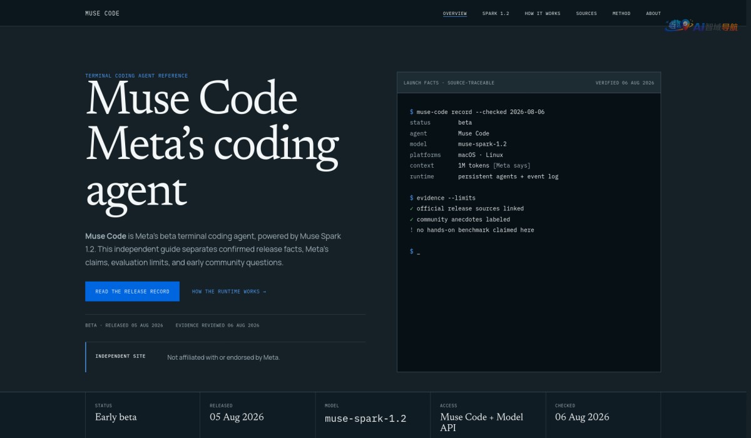Click 'Not affiliated with or endorsed by Meta.'
This screenshot has height=438, width=751.
223,357
